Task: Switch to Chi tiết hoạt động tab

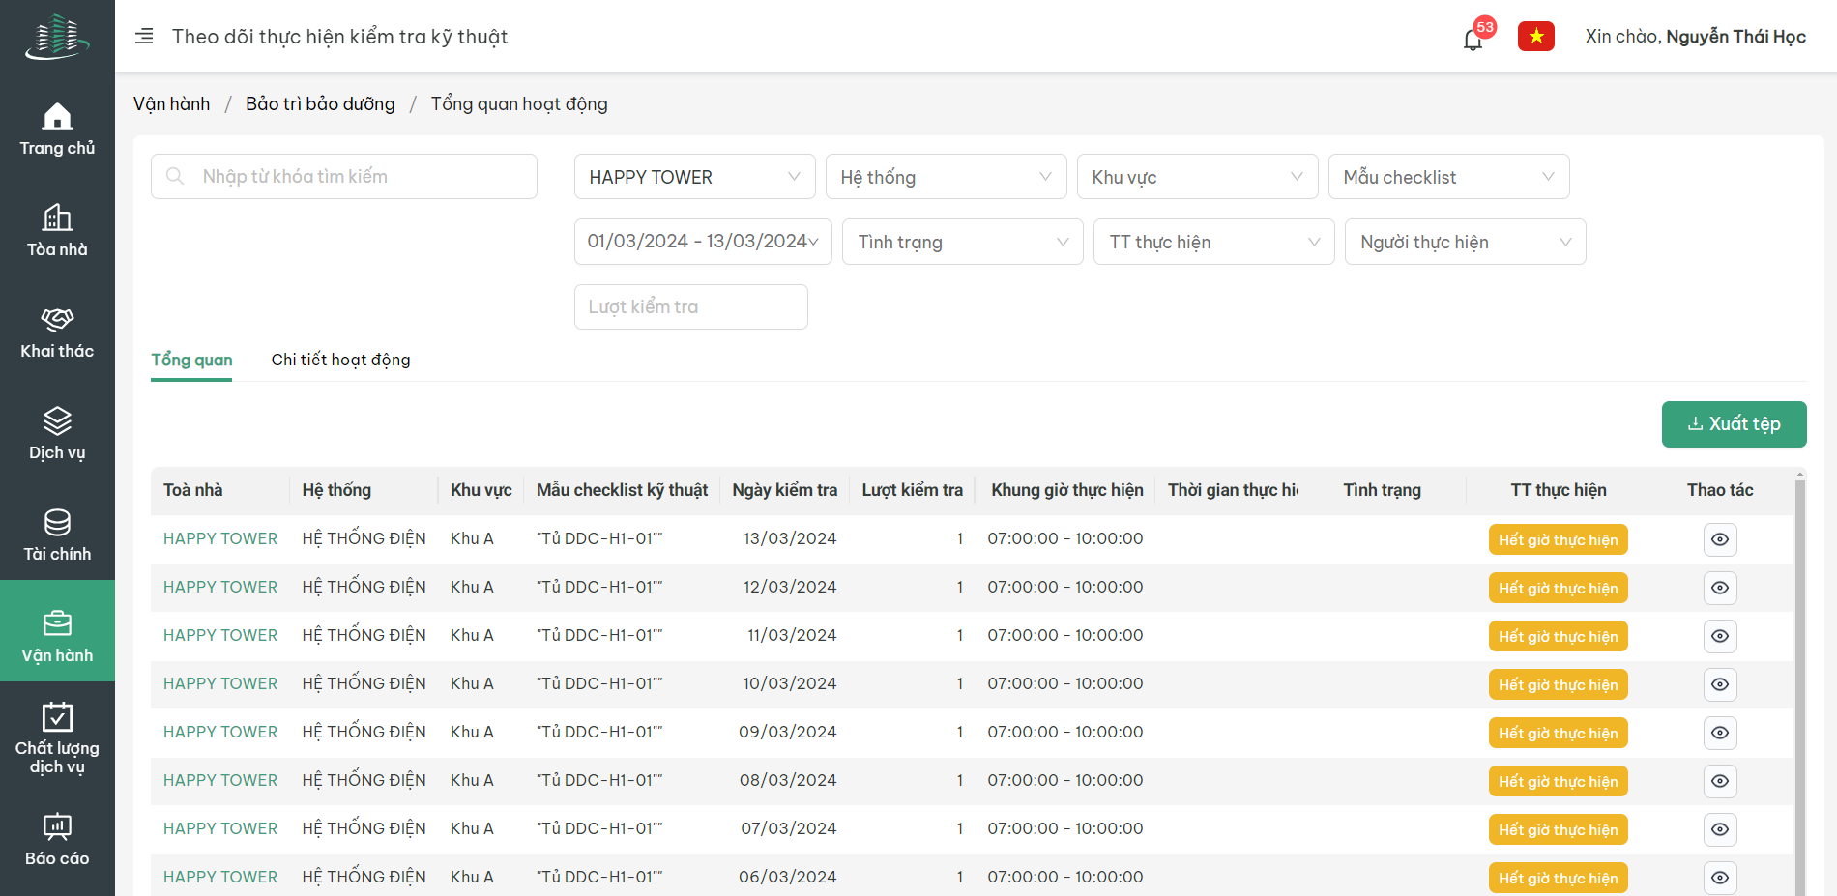Action: 340,360
